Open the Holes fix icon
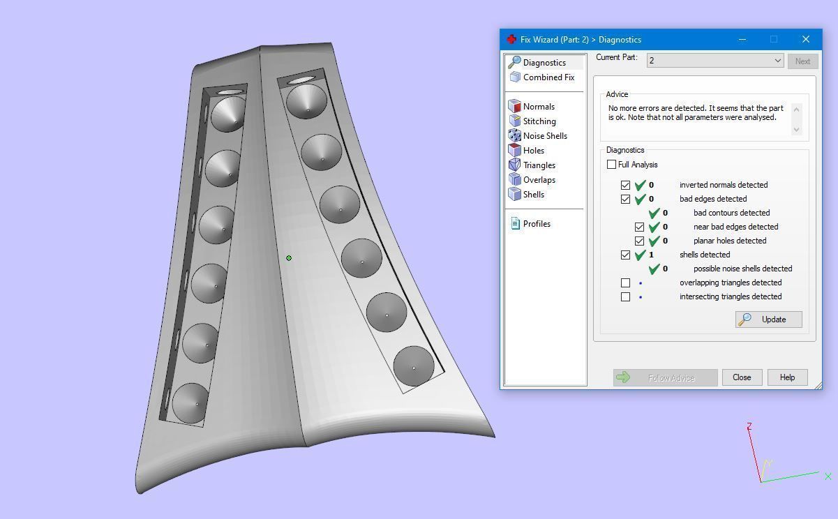The image size is (838, 519). 515,150
